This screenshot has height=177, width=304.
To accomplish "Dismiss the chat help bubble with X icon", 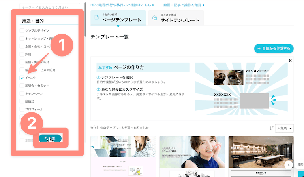I will click(289, 165).
